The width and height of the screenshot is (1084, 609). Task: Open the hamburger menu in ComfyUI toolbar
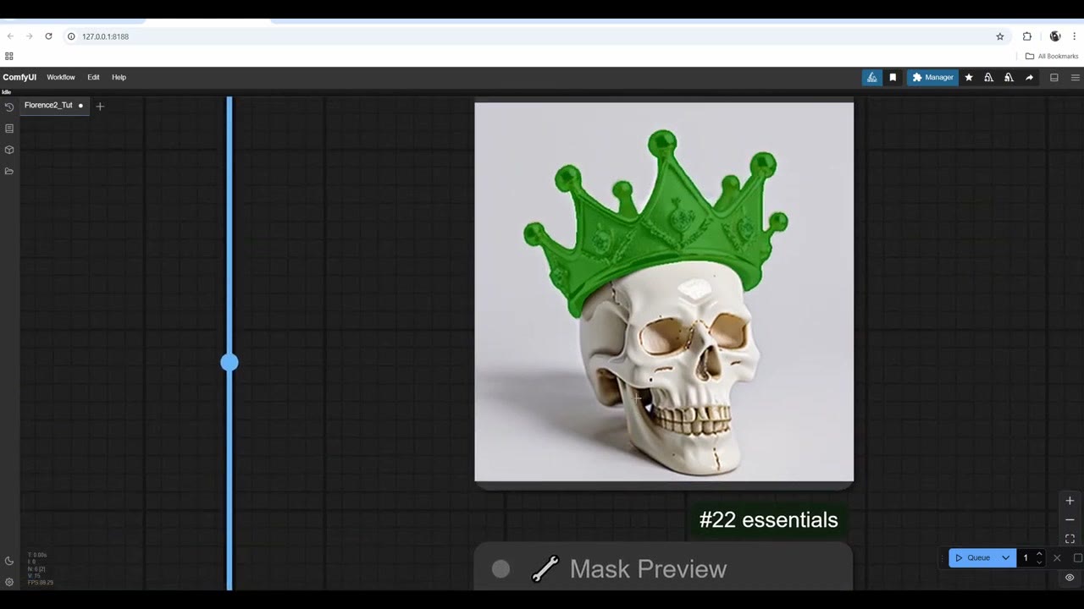1076,78
